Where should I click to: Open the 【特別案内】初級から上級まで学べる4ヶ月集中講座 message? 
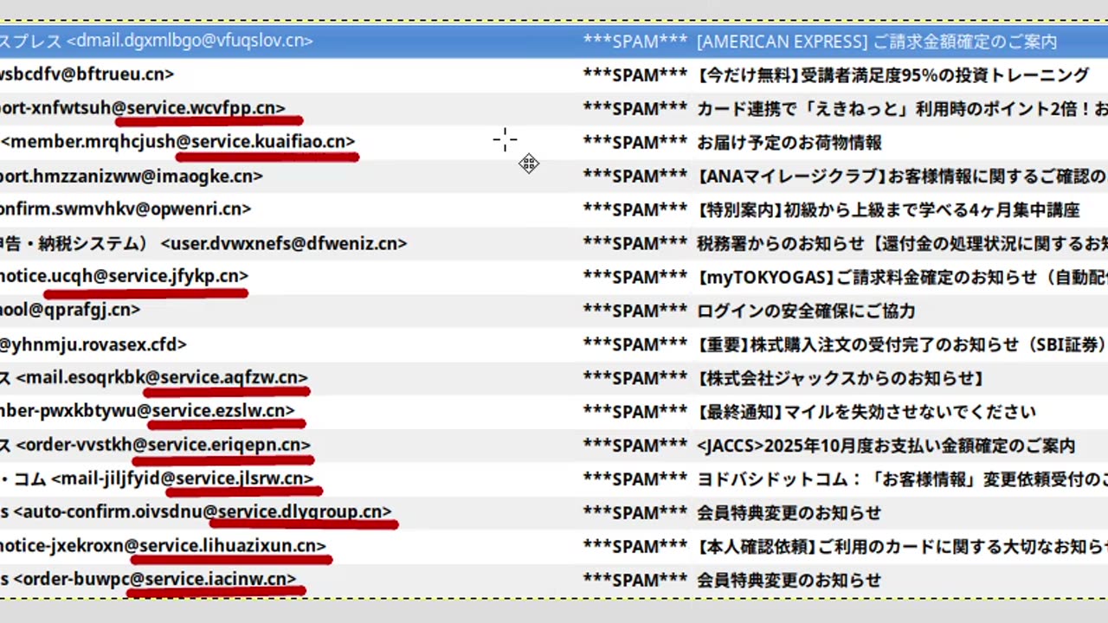click(x=888, y=210)
